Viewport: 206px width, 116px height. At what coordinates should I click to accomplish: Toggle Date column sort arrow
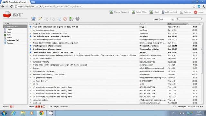pos(184,24)
